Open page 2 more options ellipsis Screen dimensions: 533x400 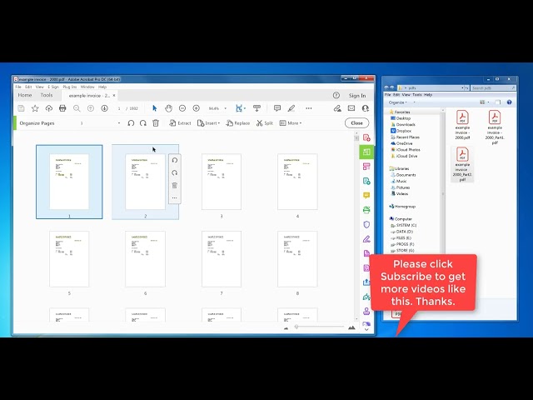point(175,198)
